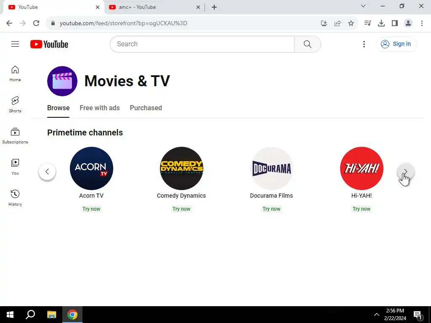Select the first YouTube browser tab
The height and width of the screenshot is (323, 431).
coord(53,7)
